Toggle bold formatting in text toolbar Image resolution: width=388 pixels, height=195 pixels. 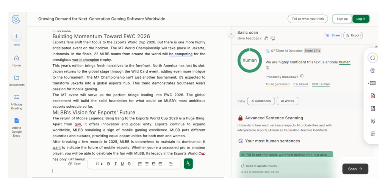coord(108,164)
